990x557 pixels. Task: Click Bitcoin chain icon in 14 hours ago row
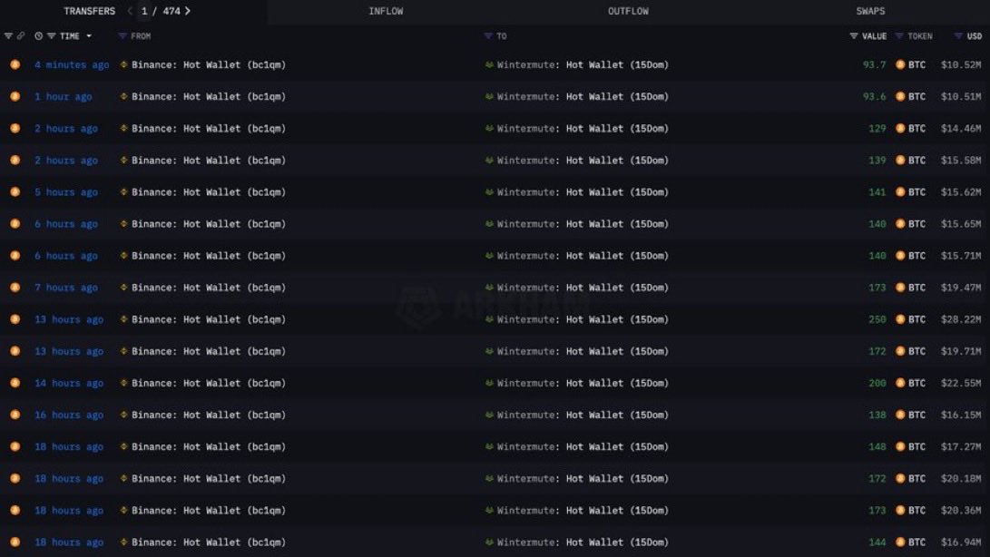(x=15, y=383)
